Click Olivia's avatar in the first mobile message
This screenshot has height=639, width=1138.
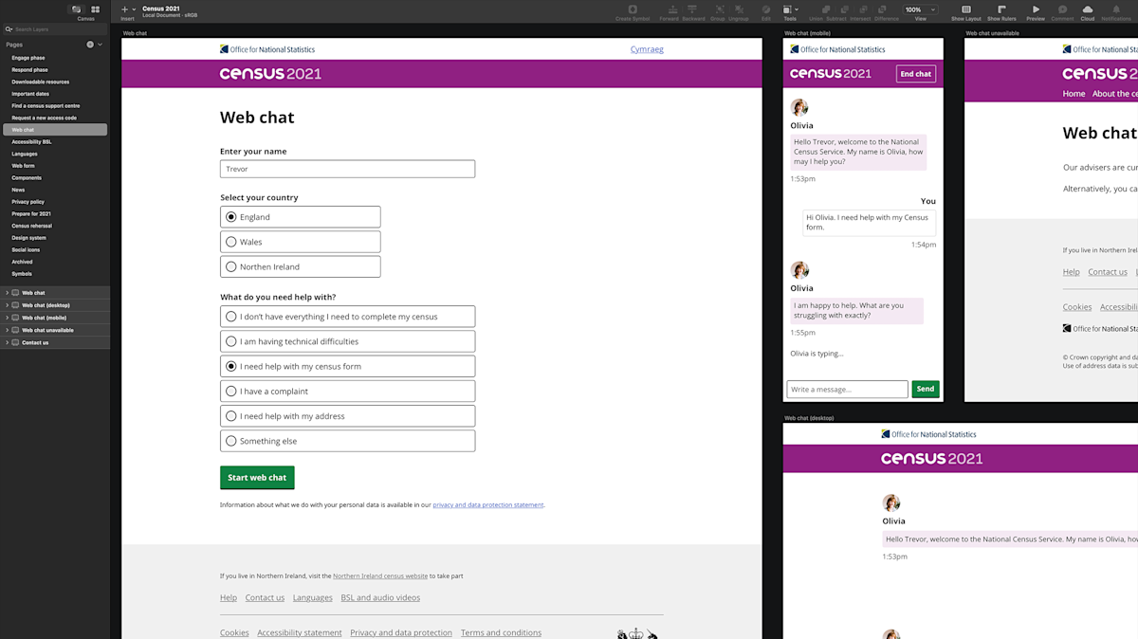(x=799, y=107)
